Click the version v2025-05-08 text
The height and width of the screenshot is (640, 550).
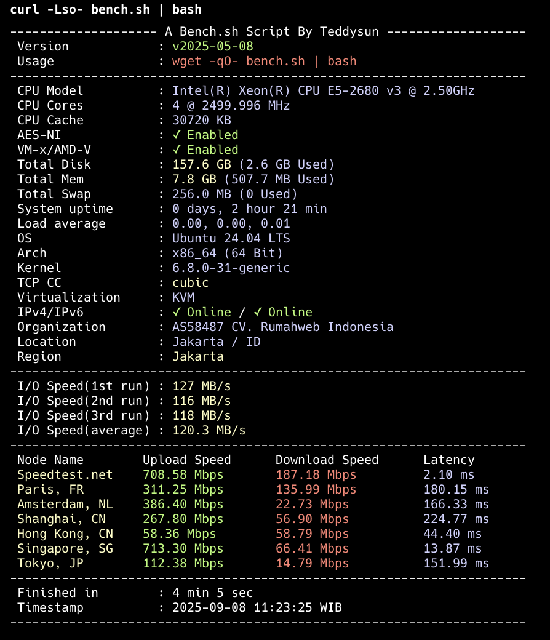[x=213, y=47]
